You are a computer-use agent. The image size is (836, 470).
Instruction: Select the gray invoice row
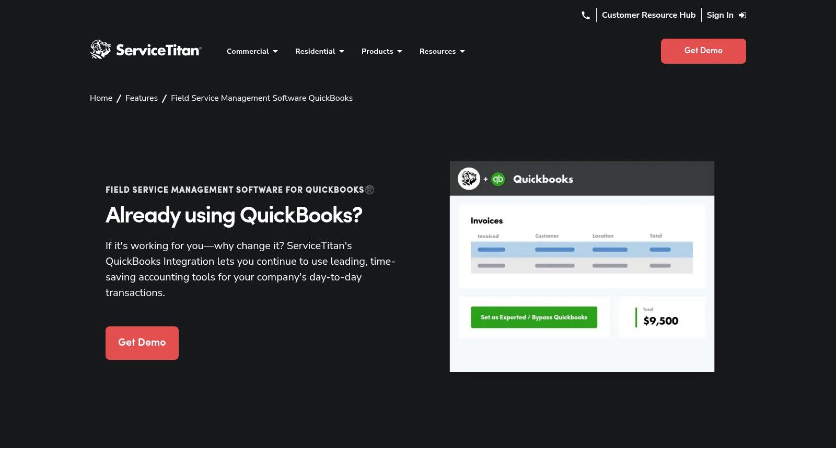point(582,266)
